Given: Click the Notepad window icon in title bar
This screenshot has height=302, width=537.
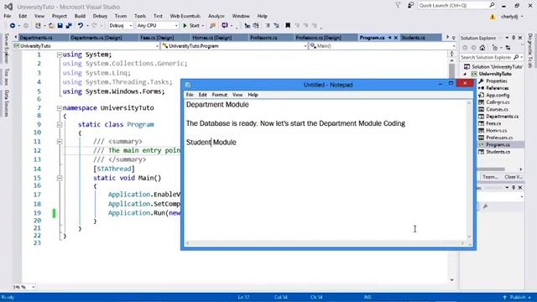Looking at the screenshot, I should click(188, 85).
